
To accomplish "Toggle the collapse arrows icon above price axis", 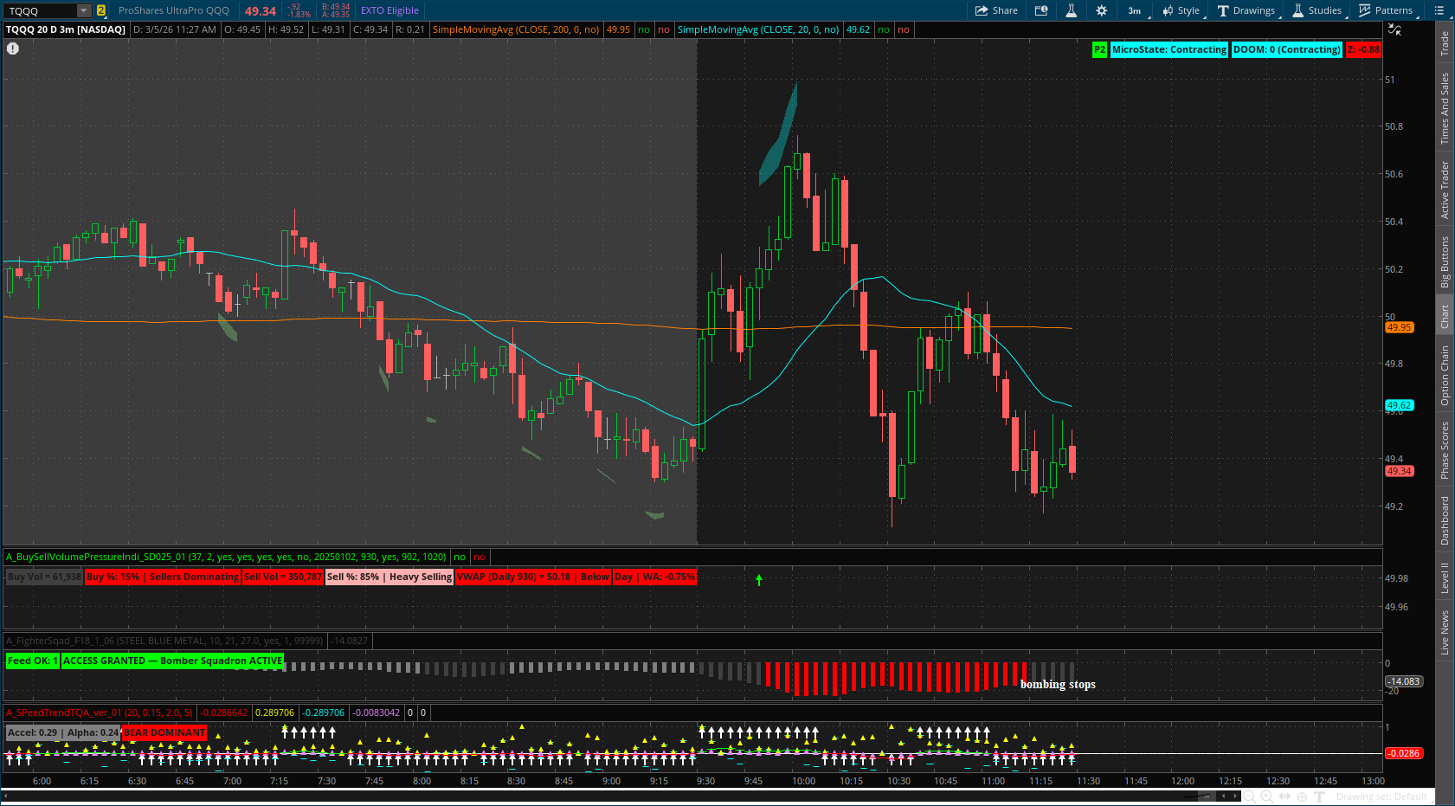I will (1394, 29).
